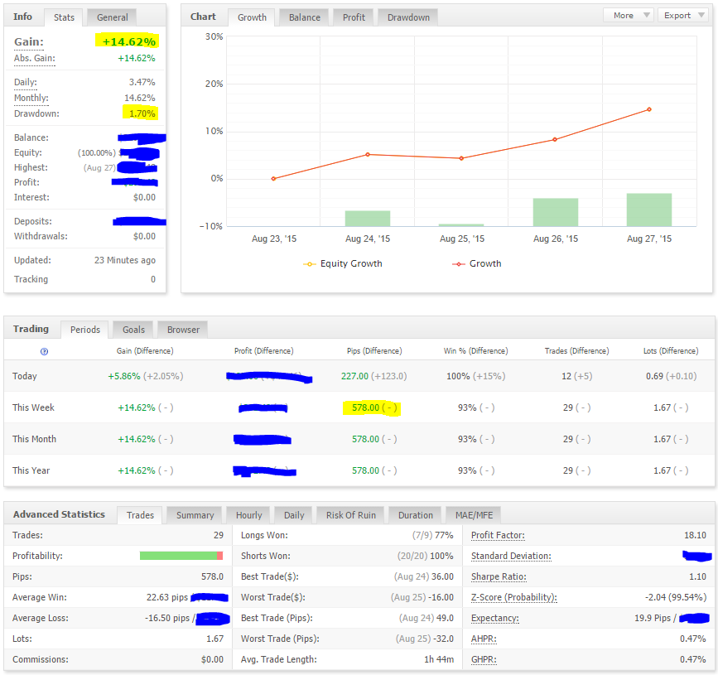This screenshot has width=718, height=675.
Task: Click the This Year row label
Action: click(x=31, y=470)
